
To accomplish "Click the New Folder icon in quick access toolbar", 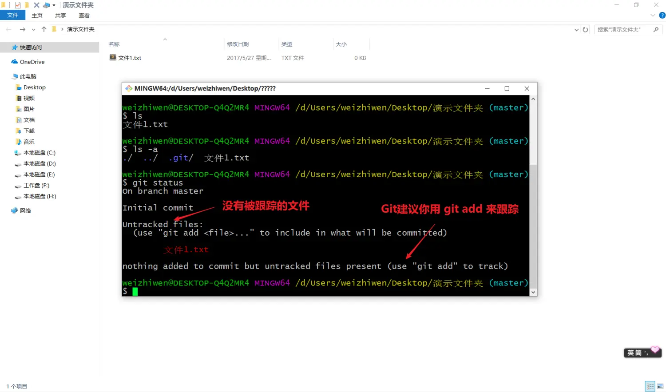I will coord(27,5).
